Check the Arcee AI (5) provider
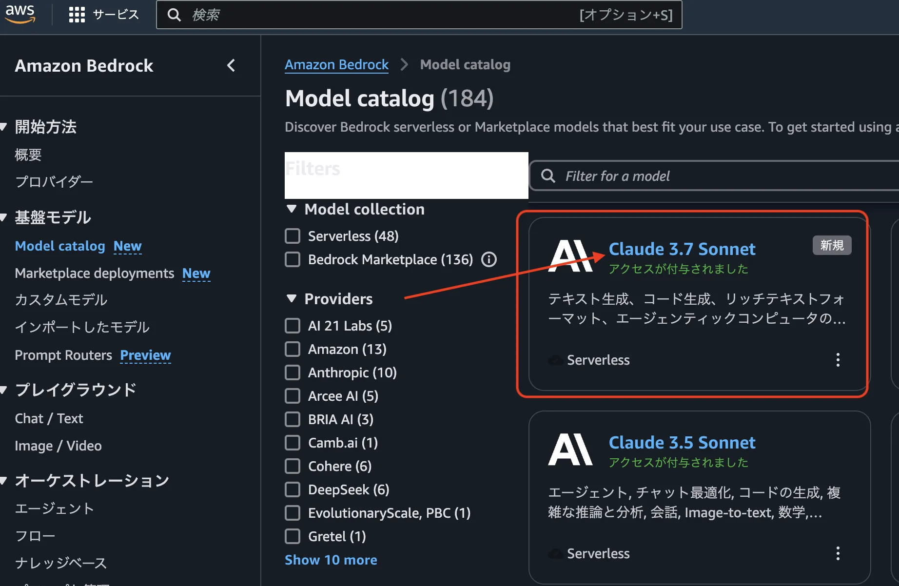Screen dimensions: 899x586 [293, 396]
